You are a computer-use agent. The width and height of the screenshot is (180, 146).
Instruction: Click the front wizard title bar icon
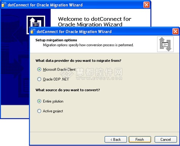click(x=33, y=31)
